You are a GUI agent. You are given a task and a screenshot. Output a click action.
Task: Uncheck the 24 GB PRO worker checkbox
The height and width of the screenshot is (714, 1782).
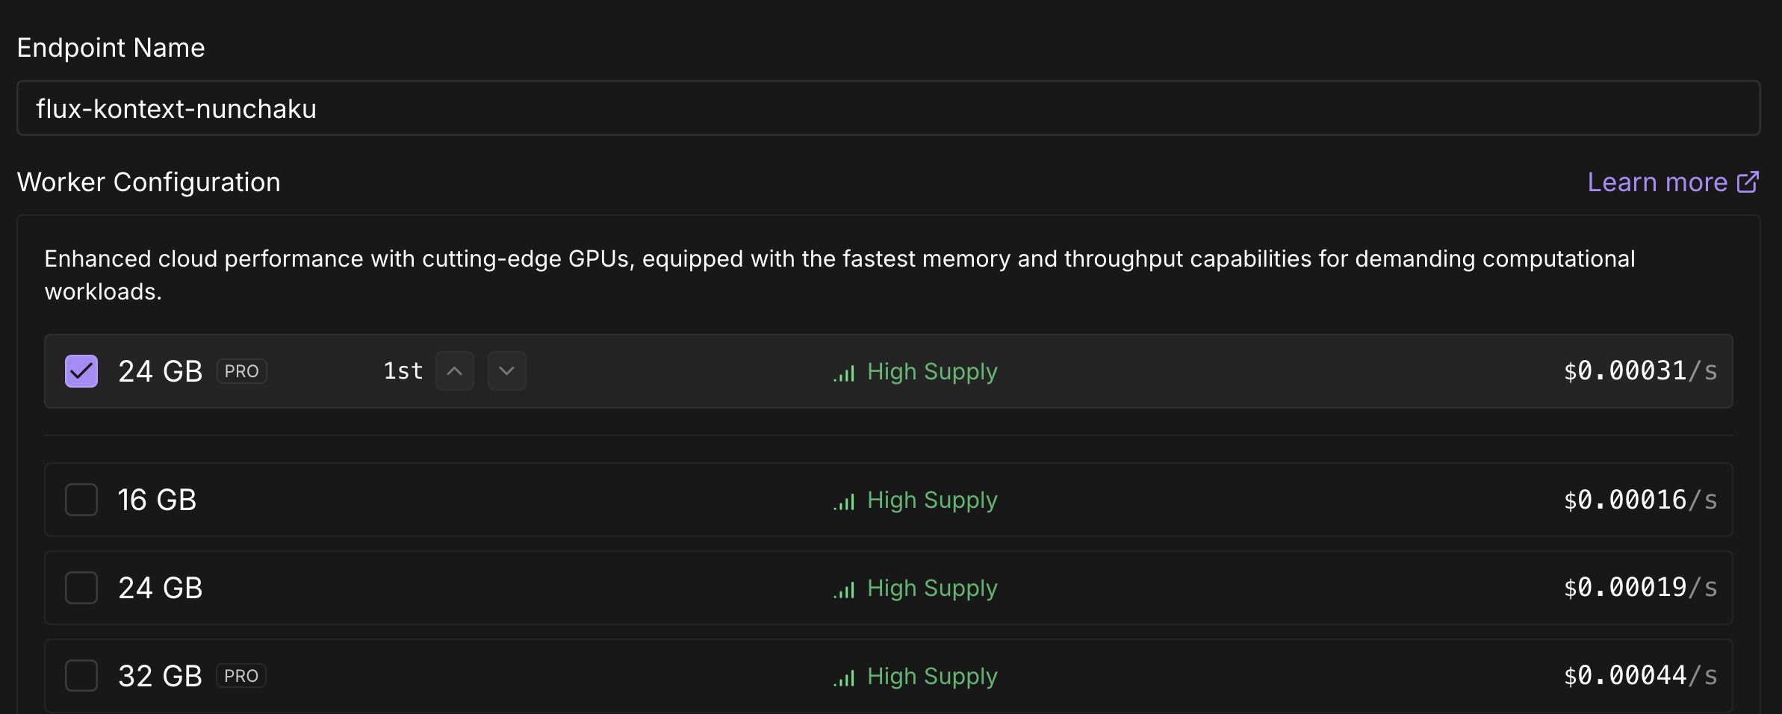[81, 371]
